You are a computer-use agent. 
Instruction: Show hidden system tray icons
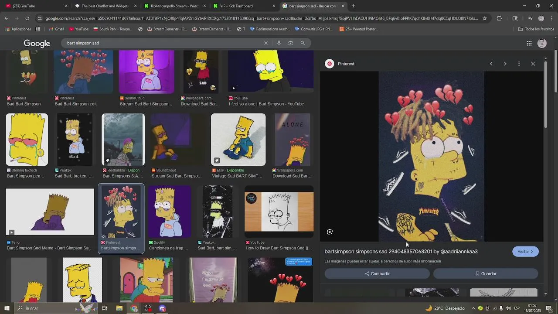pyautogui.click(x=473, y=308)
